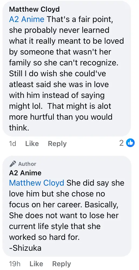
Task: Open the 19h timestamp permalink
Action: (15, 264)
